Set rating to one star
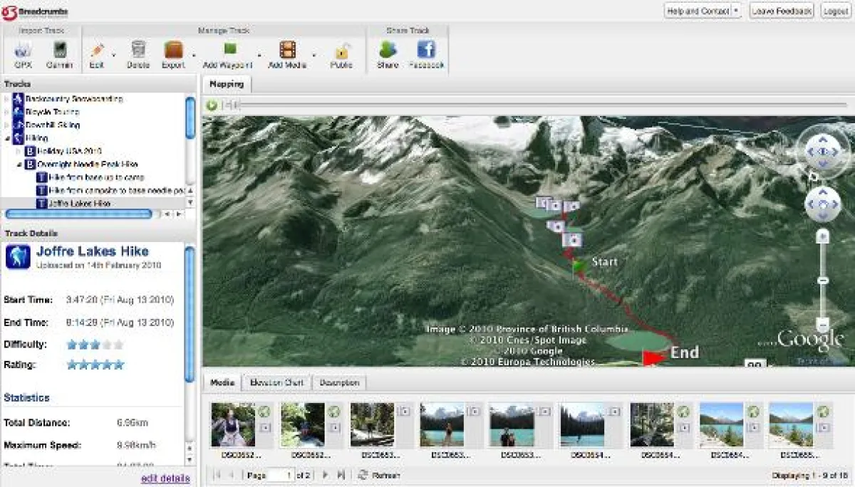Screen dimensions: 855x487 pyautogui.click(x=72, y=365)
